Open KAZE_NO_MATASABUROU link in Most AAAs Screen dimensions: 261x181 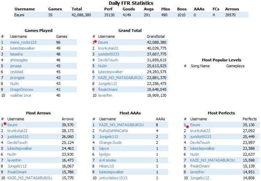121,125
